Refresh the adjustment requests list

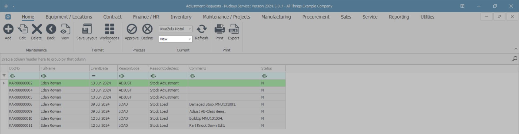coord(201,29)
